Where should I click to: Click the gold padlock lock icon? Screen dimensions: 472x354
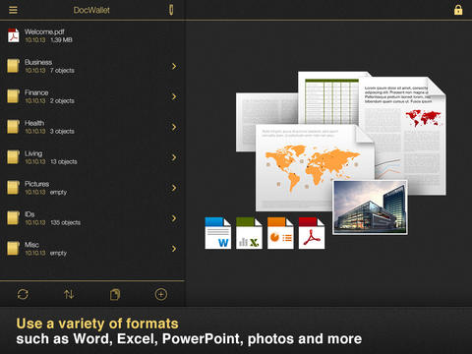458,10
